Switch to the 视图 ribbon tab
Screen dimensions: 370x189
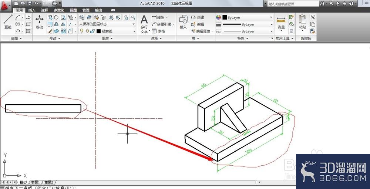point(73,10)
